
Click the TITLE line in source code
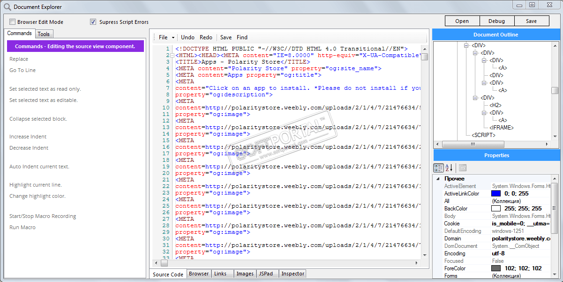pos(243,62)
